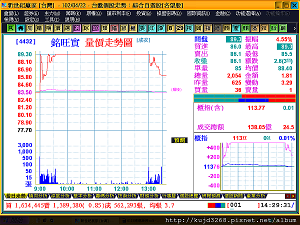The width and height of the screenshot is (300, 225).
Task: Click the [成交] link beside chart title
Action: click(x=143, y=40)
